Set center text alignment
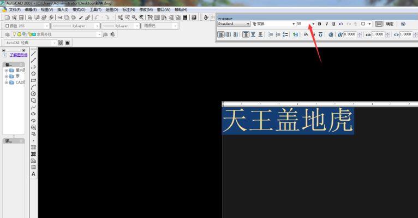 click(228, 34)
